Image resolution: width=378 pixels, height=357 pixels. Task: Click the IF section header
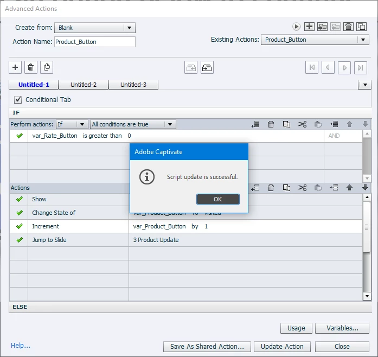[190, 113]
